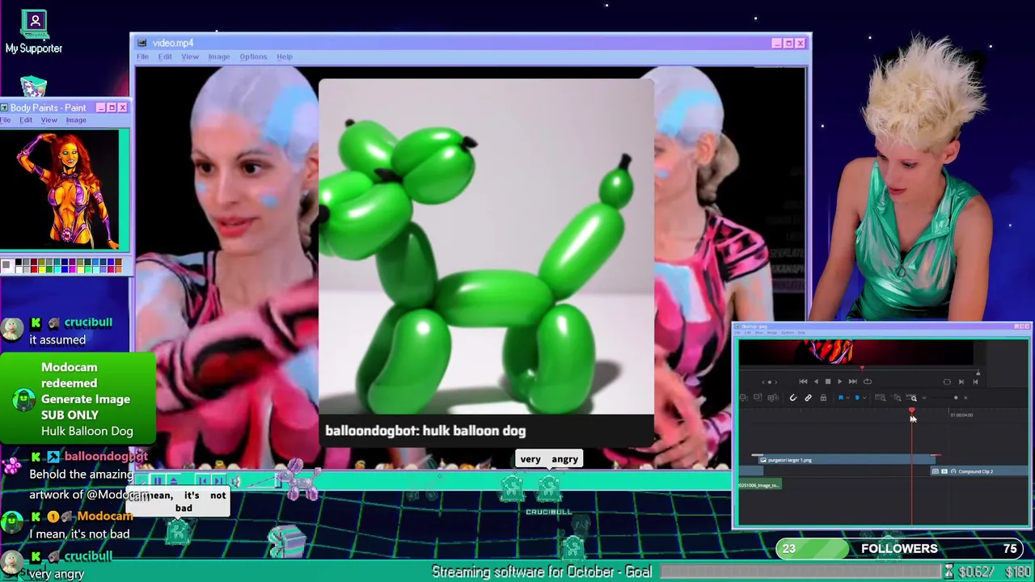Open View menu in video.mp4 window
This screenshot has width=1035, height=582.
point(190,57)
